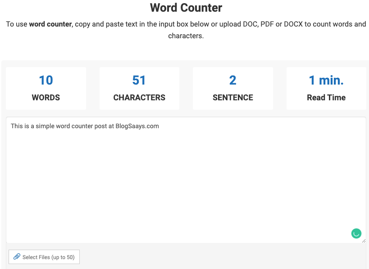Click the textarea resize handle corner
This screenshot has height=269, width=369.
(x=364, y=241)
